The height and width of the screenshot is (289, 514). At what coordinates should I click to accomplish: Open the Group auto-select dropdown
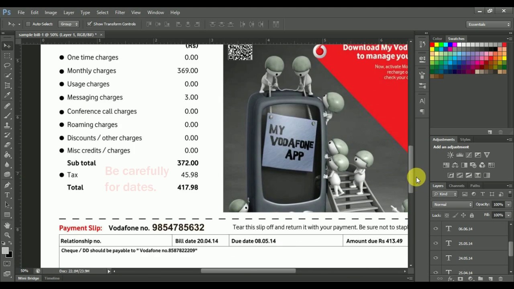coord(69,24)
